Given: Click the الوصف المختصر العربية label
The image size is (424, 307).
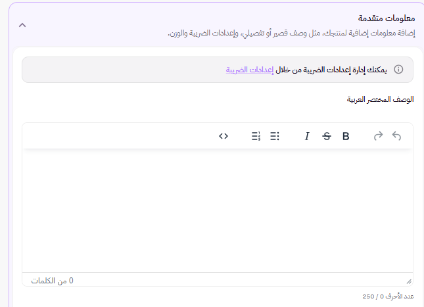Looking at the screenshot, I should tap(380, 99).
